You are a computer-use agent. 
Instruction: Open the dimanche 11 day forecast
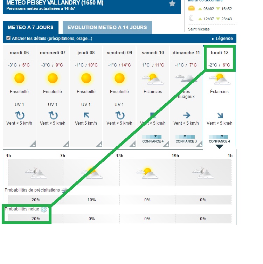pos(186,53)
